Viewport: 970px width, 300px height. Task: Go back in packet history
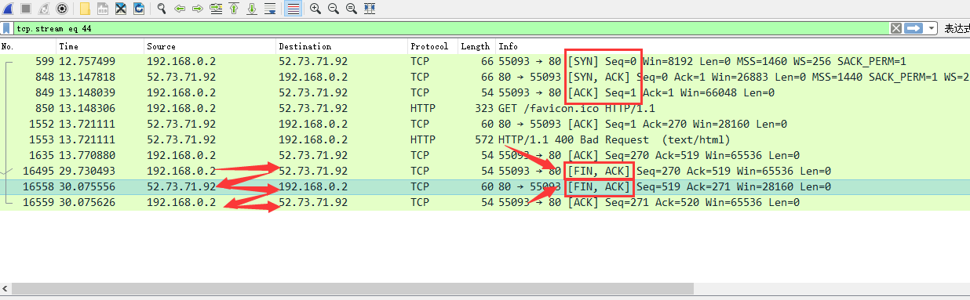pos(180,9)
